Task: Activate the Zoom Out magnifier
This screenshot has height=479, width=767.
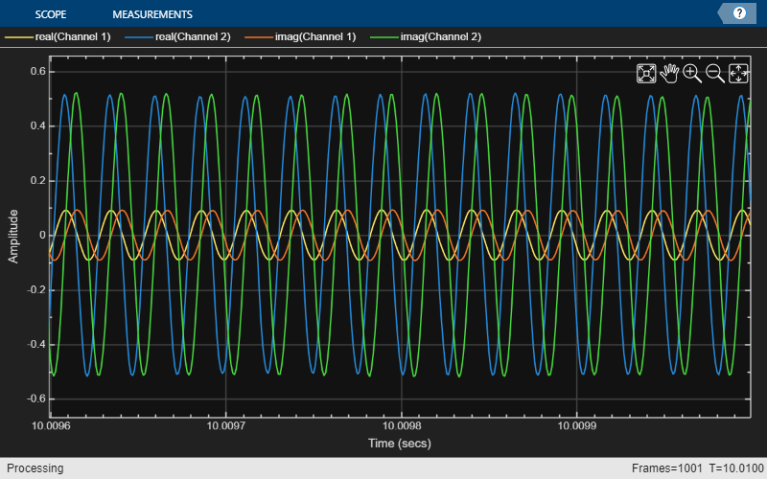Action: pos(715,74)
